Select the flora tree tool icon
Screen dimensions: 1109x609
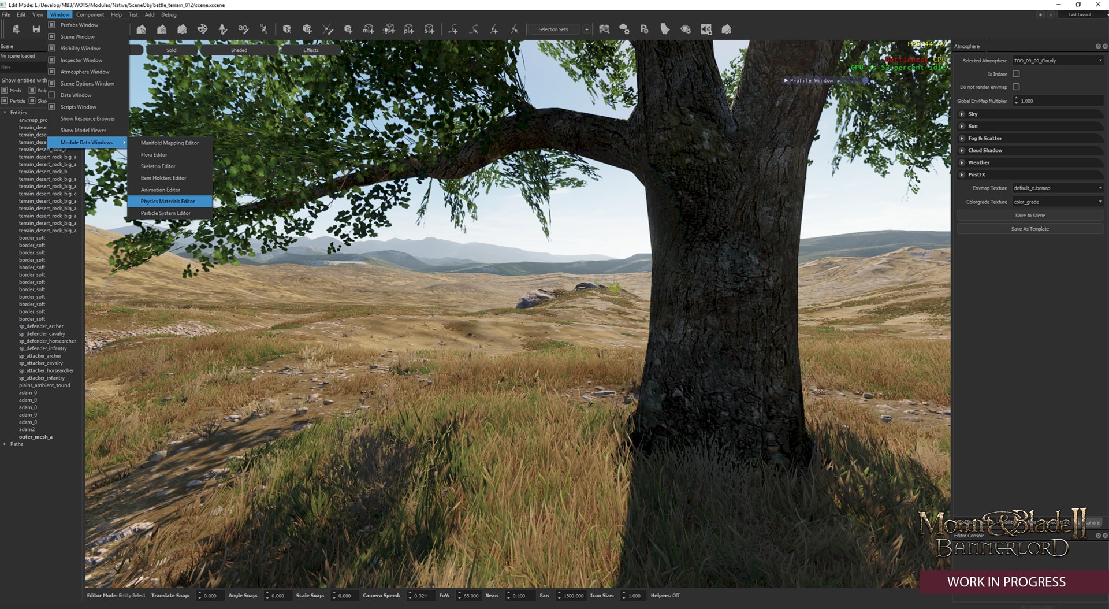[223, 29]
